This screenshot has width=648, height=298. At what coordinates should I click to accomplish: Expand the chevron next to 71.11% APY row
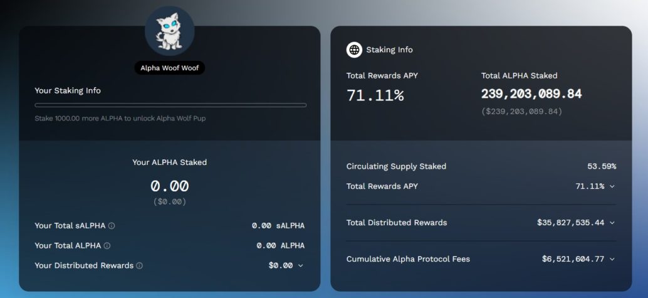612,186
